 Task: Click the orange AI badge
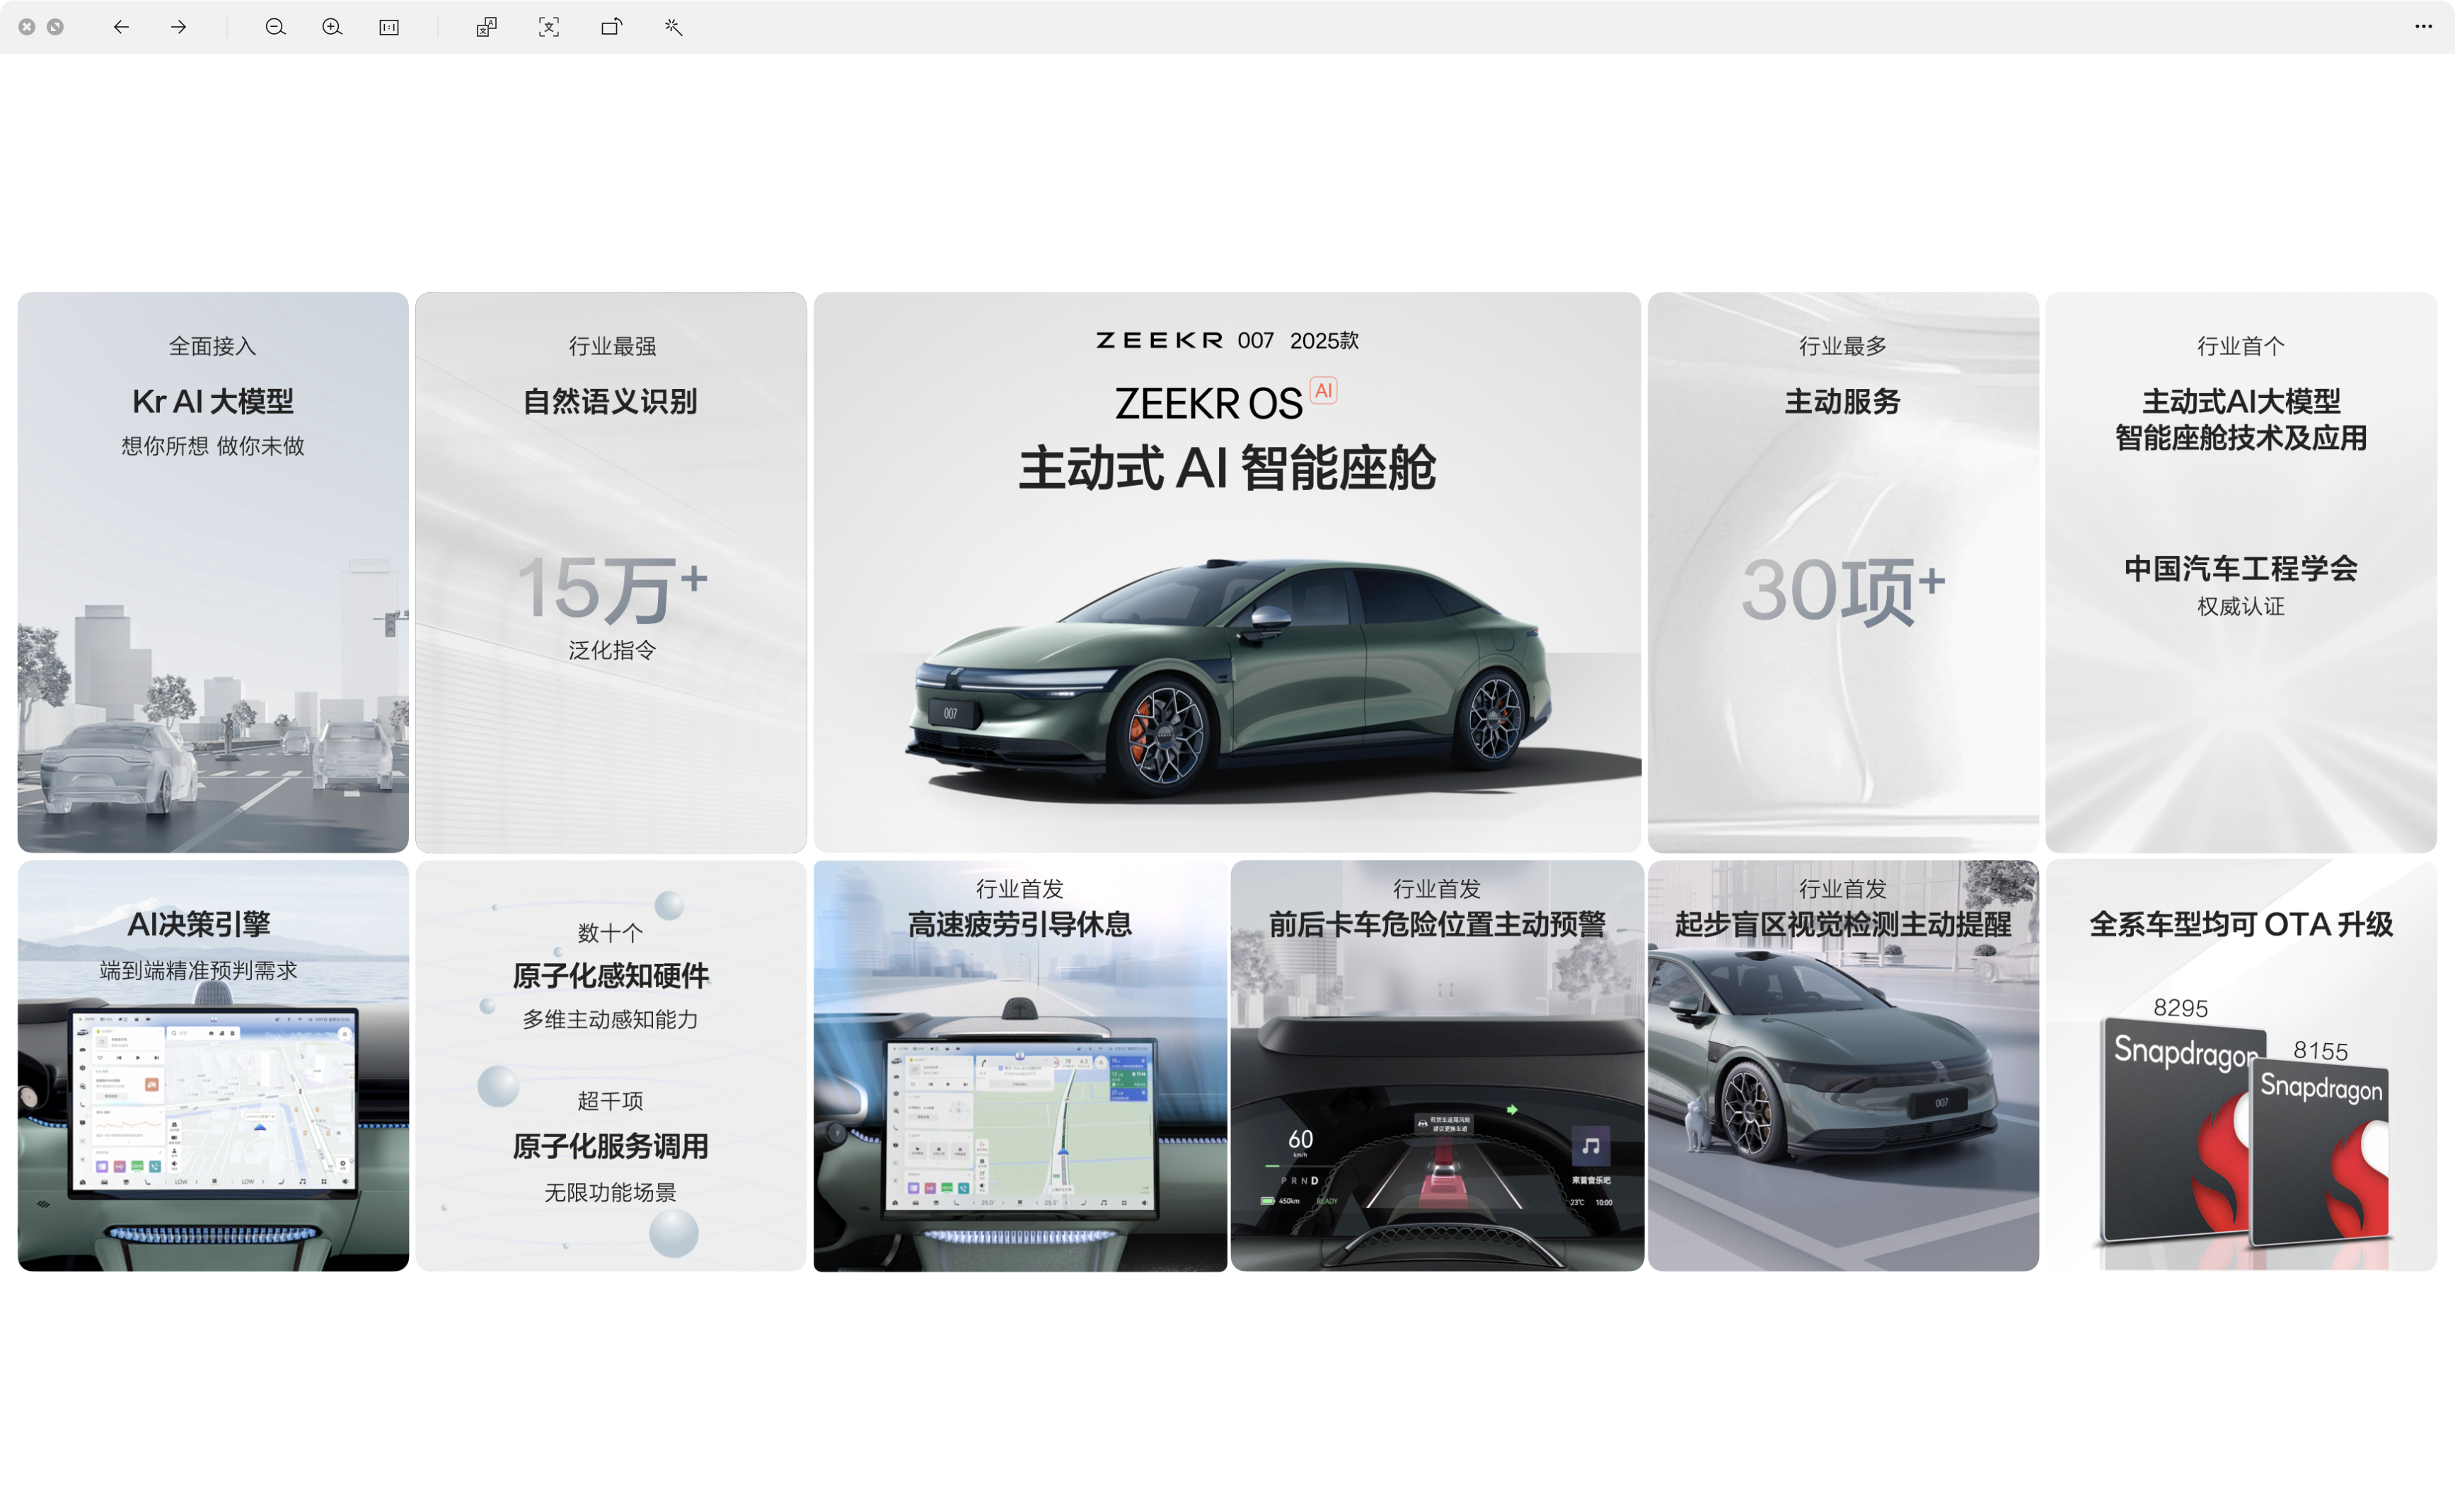click(x=1324, y=390)
